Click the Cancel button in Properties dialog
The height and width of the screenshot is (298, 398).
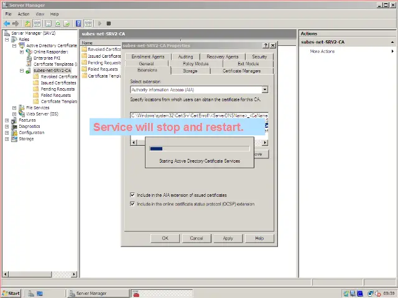click(196, 238)
